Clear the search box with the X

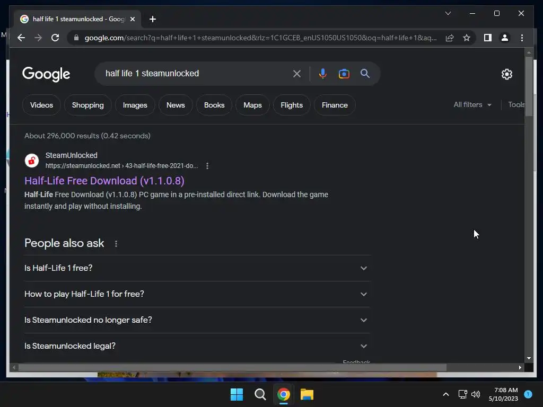[x=297, y=73]
